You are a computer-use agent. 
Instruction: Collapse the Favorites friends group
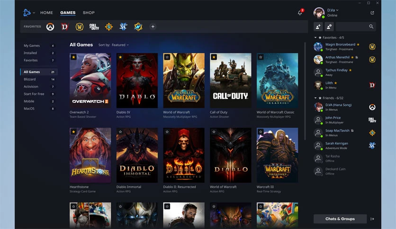[315, 37]
